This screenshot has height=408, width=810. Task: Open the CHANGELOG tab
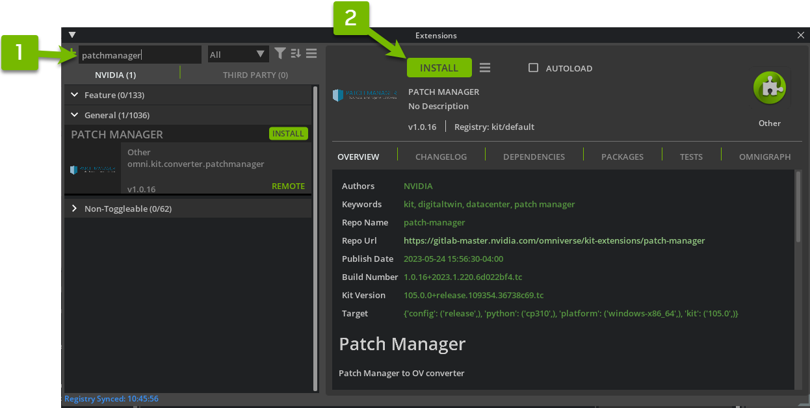click(441, 157)
